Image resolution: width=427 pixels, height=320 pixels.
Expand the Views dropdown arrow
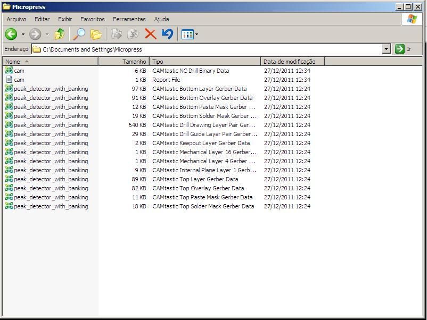coord(196,35)
